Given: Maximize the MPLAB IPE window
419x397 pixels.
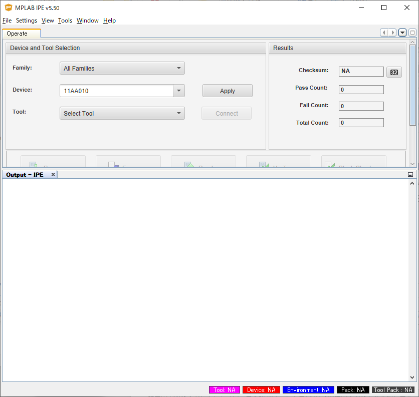Looking at the screenshot, I should coord(384,8).
